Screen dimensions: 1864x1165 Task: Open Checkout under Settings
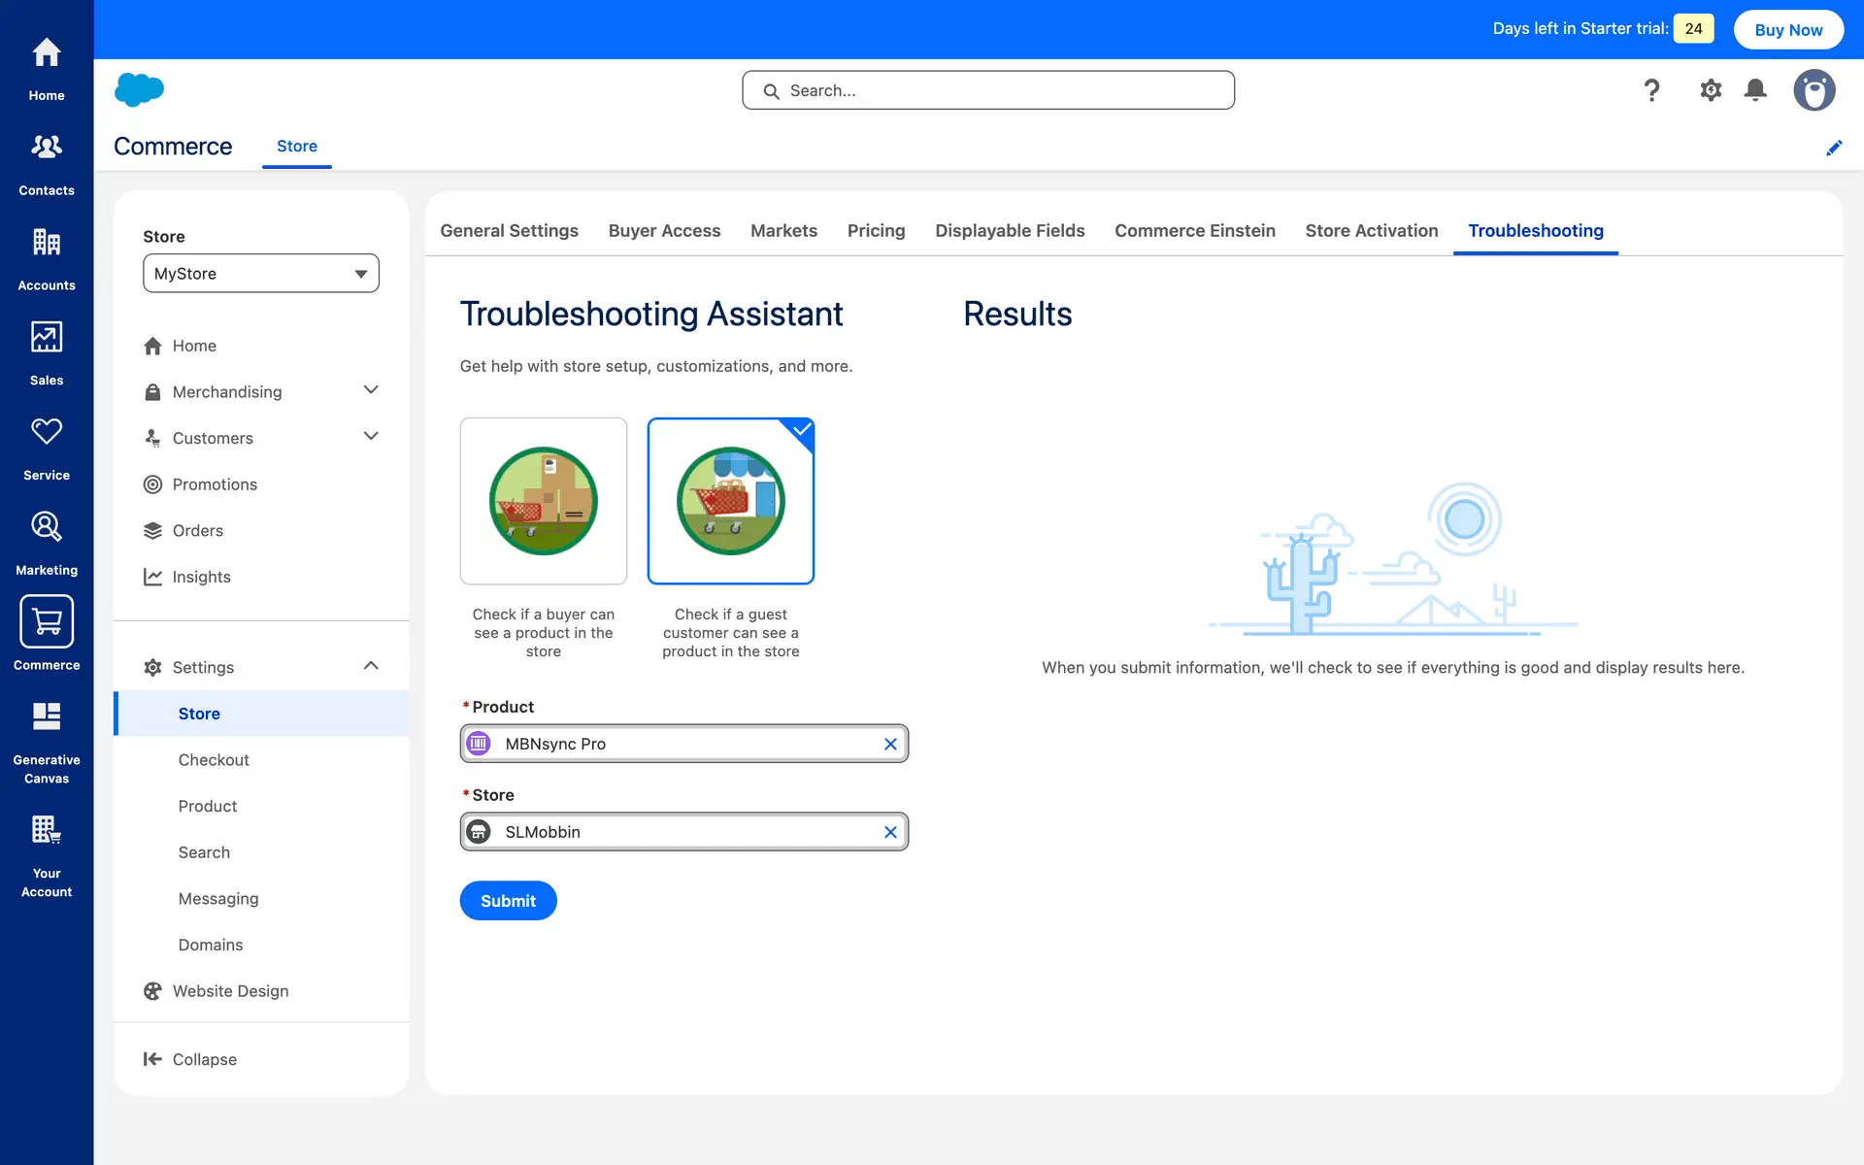coord(214,760)
